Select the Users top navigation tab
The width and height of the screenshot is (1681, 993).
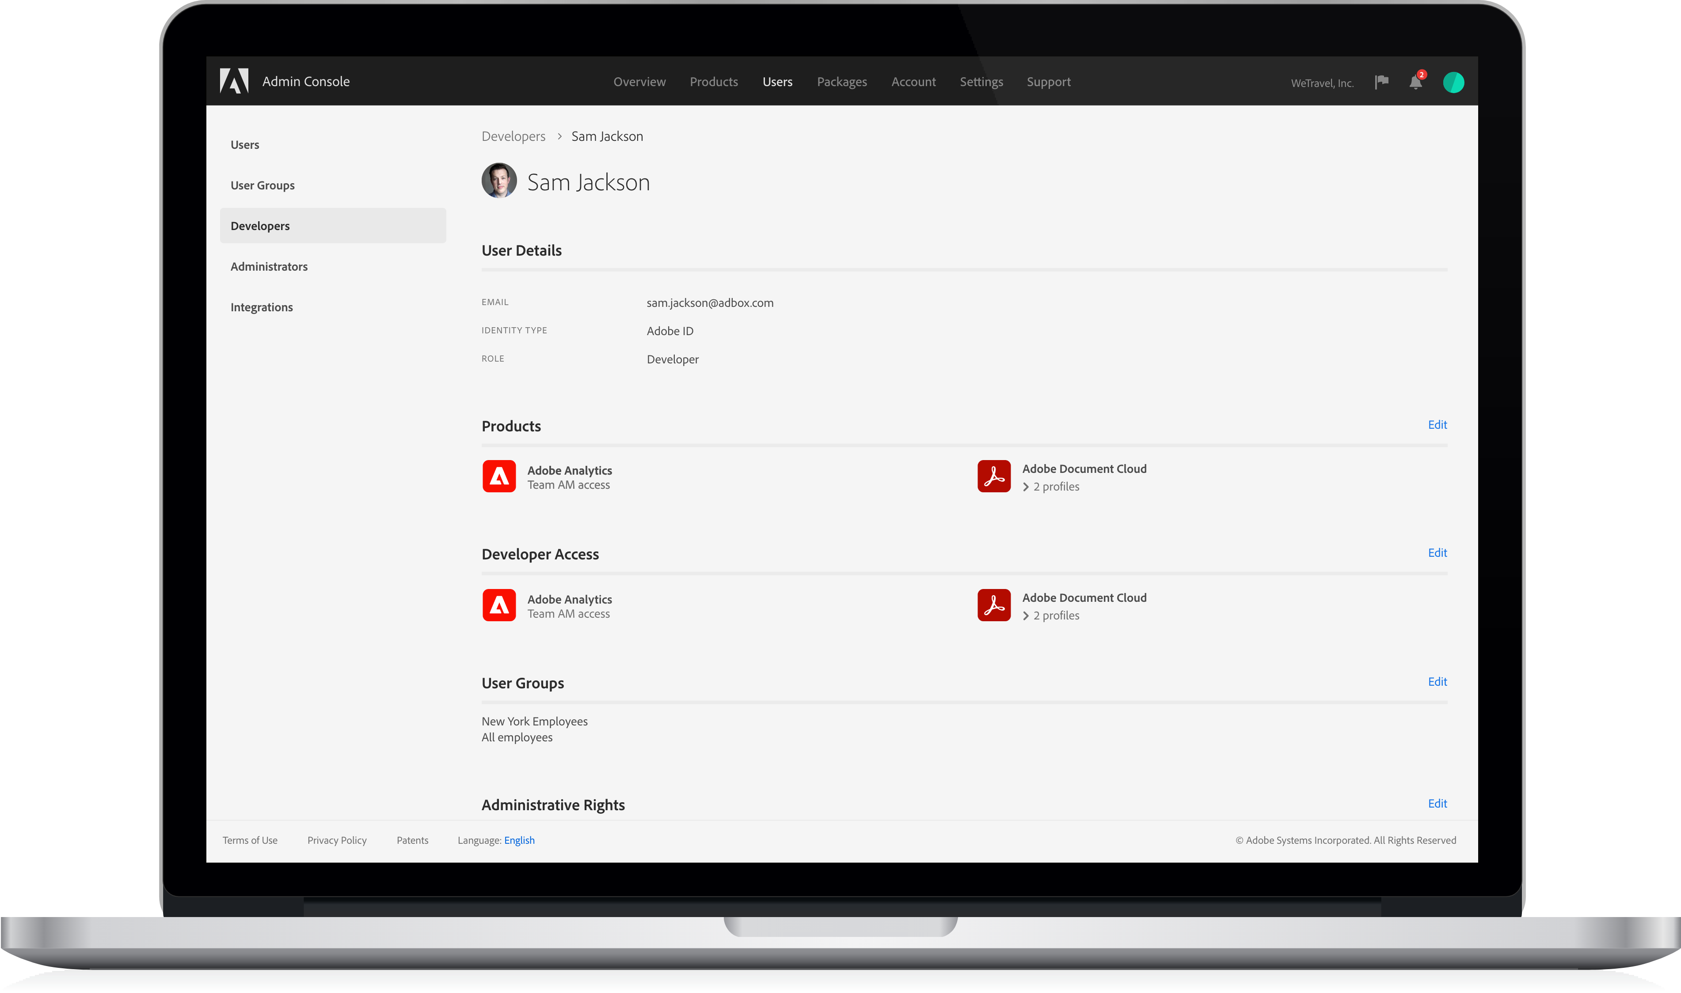coord(778,82)
